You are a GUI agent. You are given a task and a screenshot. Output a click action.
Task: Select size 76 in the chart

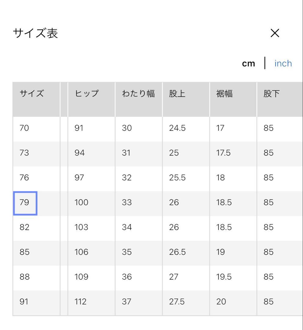coord(24,178)
